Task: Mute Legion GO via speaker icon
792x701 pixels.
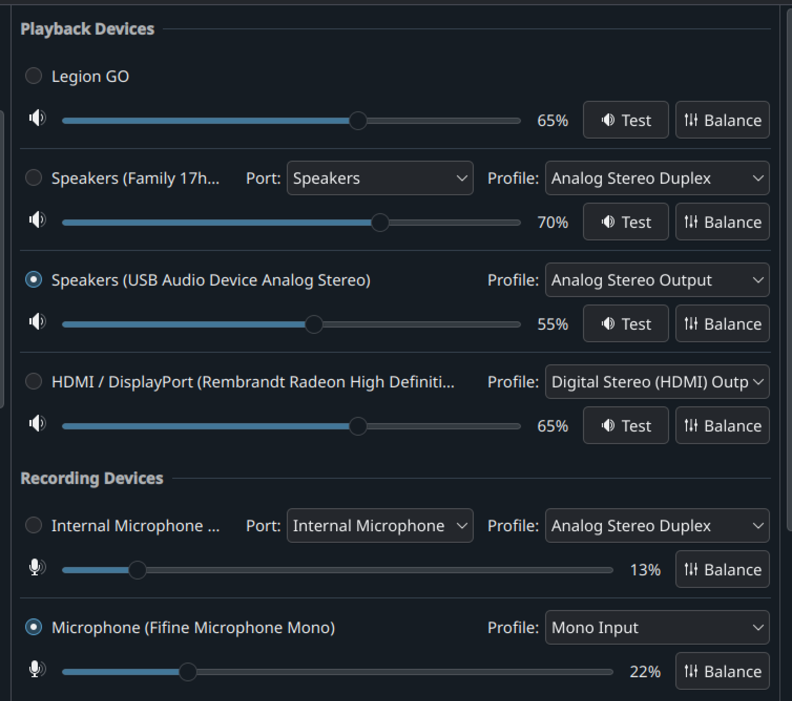Action: [x=37, y=118]
